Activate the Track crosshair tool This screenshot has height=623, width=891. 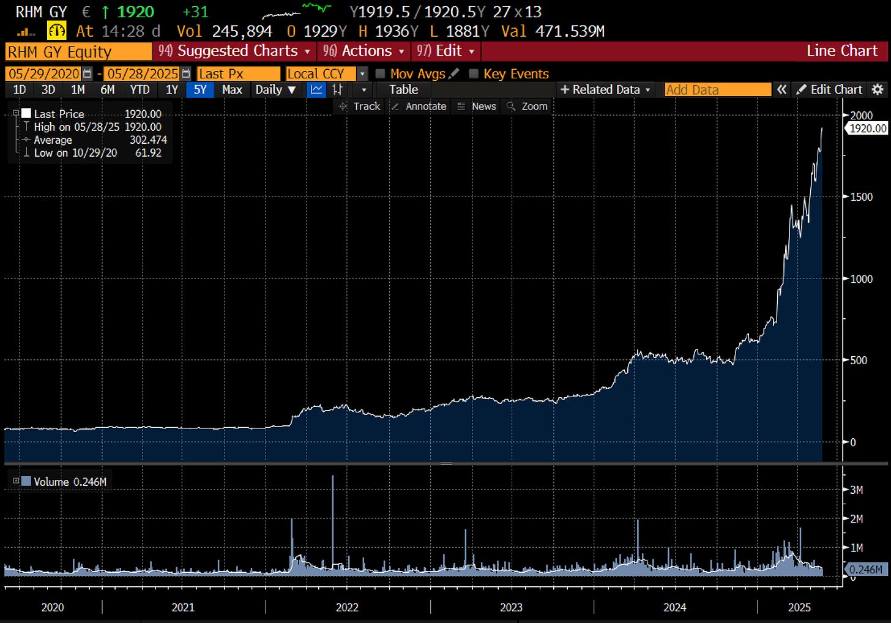359,106
